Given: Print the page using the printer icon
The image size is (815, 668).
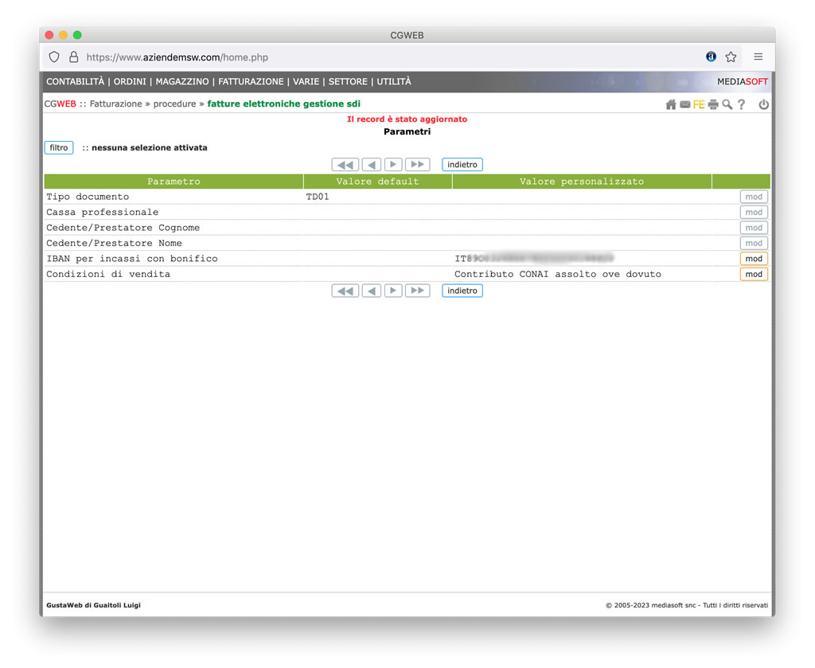Looking at the screenshot, I should click(x=713, y=104).
